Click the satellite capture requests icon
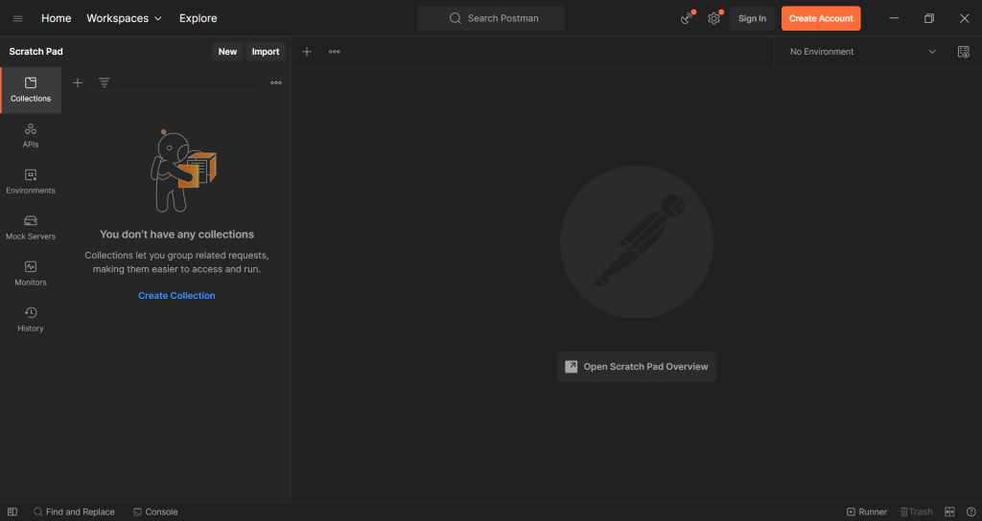 pyautogui.click(x=687, y=18)
